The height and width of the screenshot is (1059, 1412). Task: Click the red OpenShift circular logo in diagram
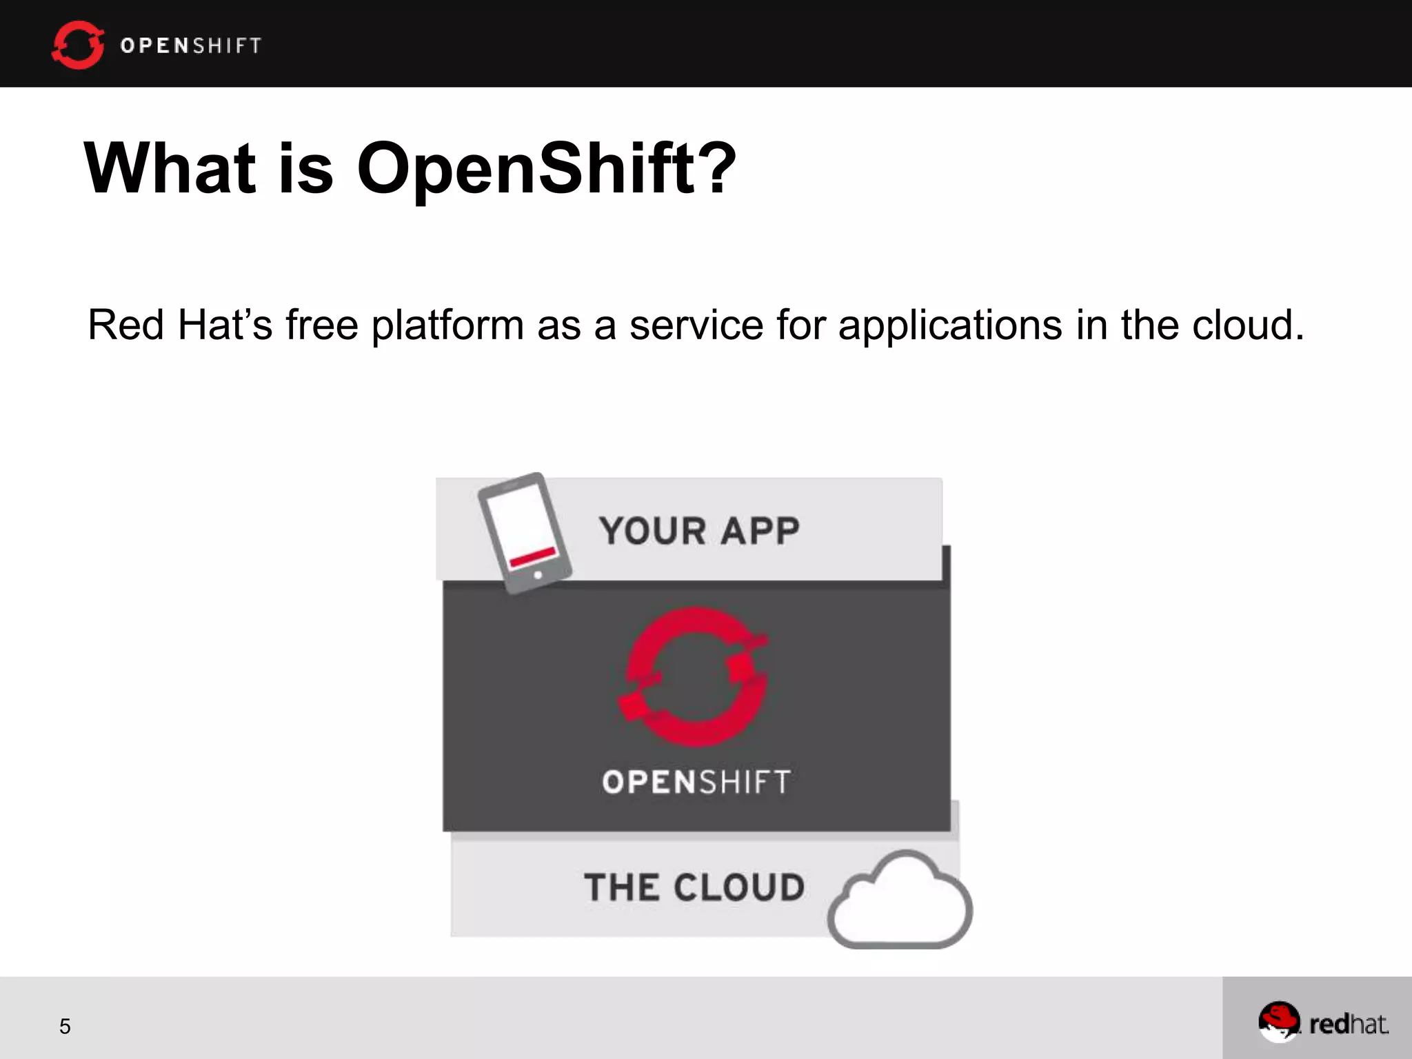tap(694, 676)
